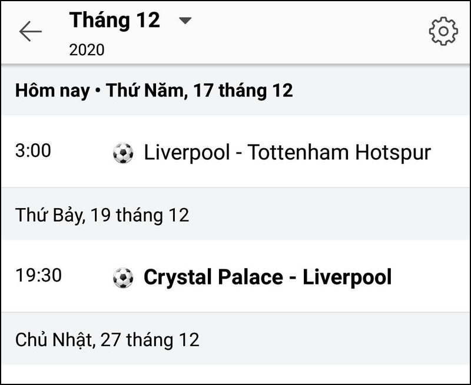Click soccer ball icon beside Crystal Palace

pyautogui.click(x=123, y=277)
